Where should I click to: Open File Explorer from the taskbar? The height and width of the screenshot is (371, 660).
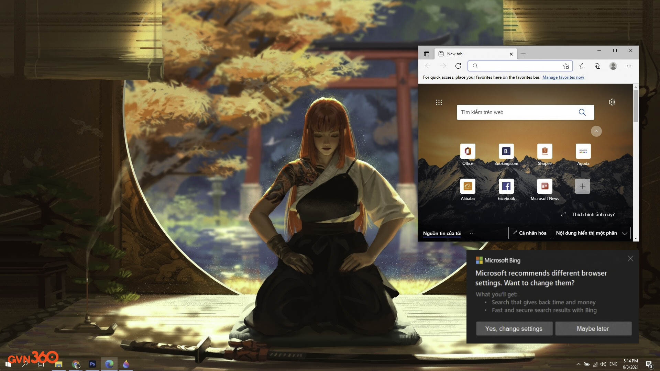click(x=59, y=364)
